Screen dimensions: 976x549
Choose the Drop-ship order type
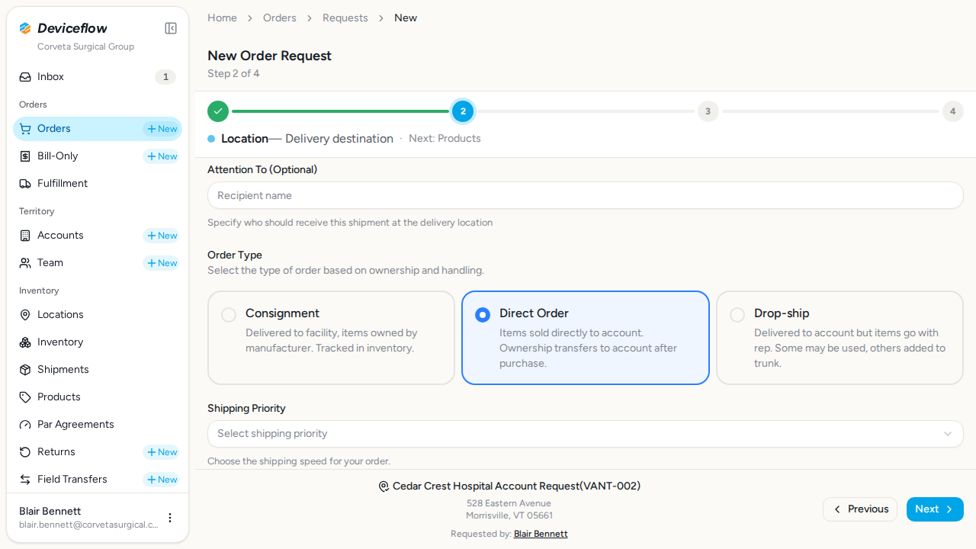[840, 338]
